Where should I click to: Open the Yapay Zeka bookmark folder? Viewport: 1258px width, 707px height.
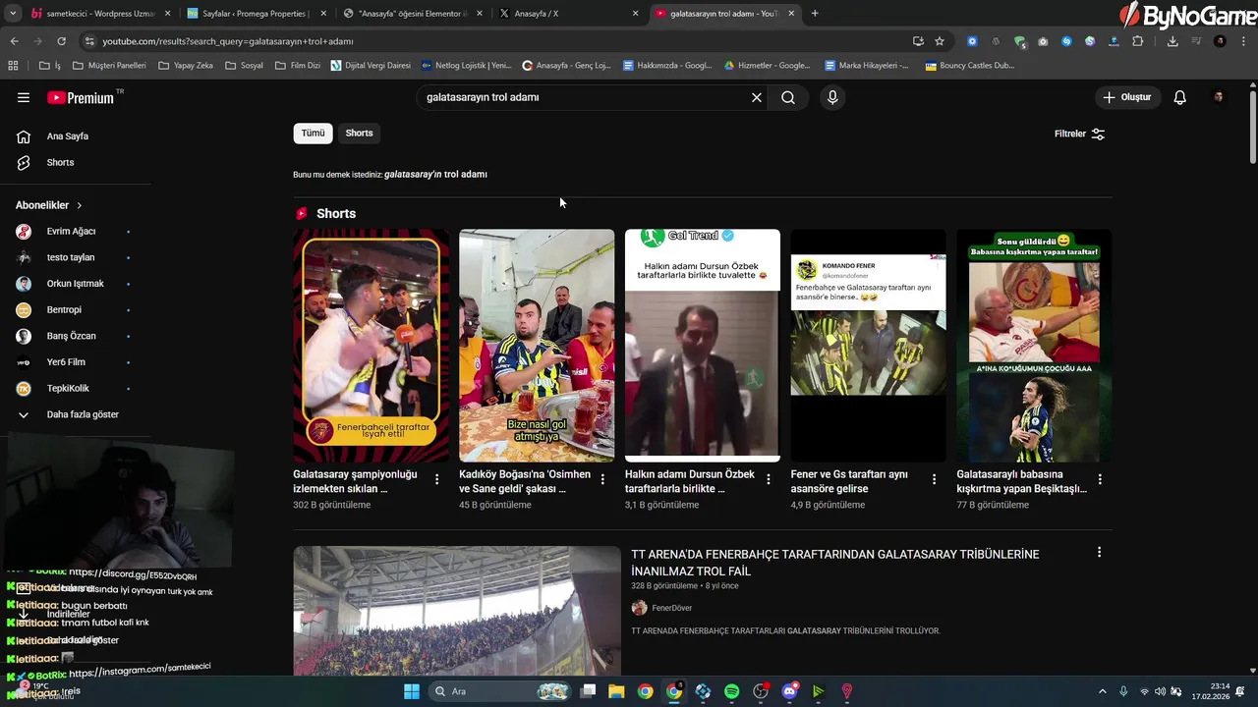point(184,66)
